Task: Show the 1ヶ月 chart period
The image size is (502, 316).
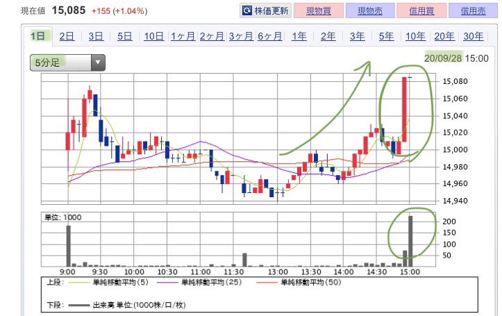Action: (x=183, y=36)
